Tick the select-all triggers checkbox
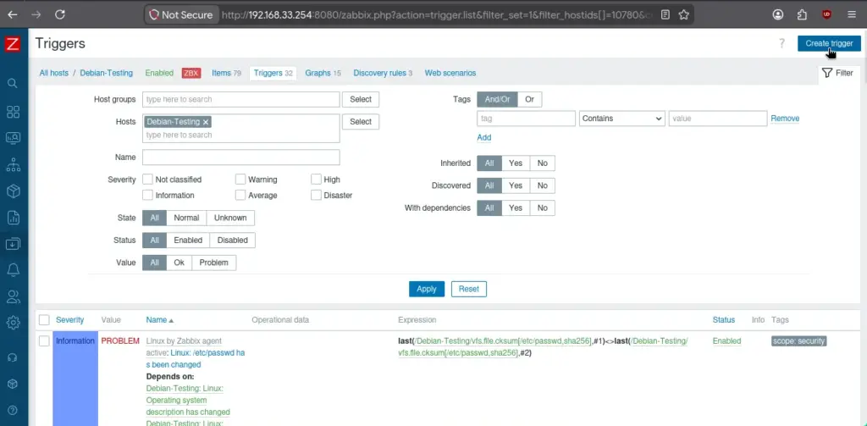The image size is (867, 426). (44, 320)
